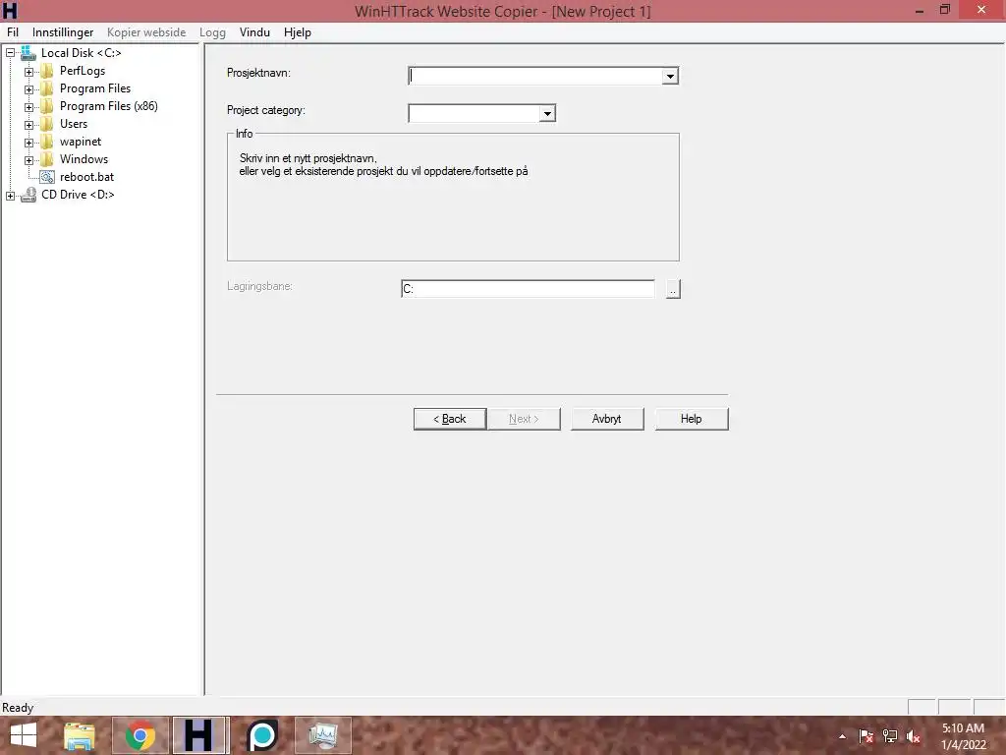Click the Program Files folder icon

point(47,88)
